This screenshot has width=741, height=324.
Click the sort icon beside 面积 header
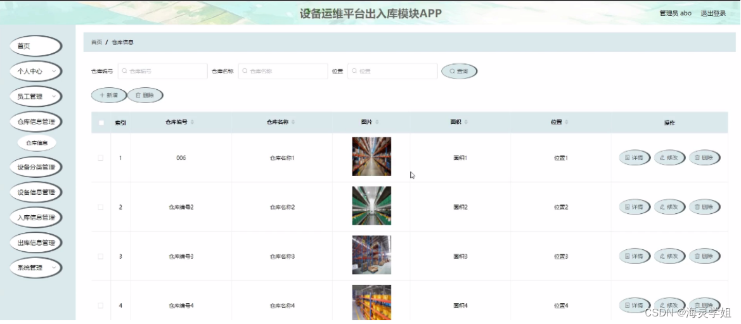pos(466,122)
